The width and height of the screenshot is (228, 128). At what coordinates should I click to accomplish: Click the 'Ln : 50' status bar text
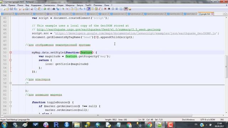(141, 119)
